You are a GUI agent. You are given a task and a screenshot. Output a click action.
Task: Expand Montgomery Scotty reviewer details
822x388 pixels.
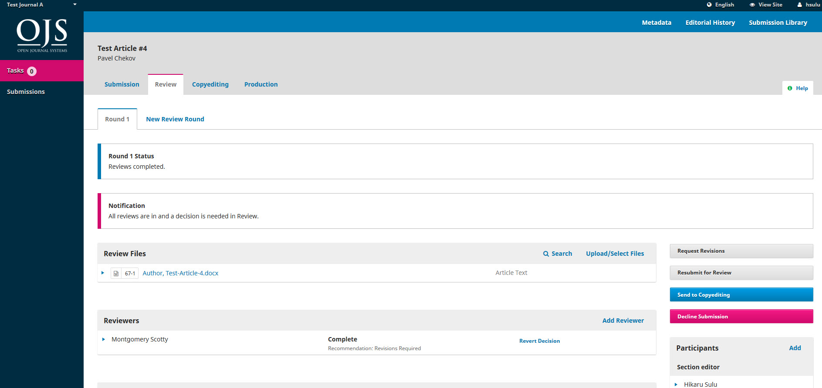(x=104, y=339)
